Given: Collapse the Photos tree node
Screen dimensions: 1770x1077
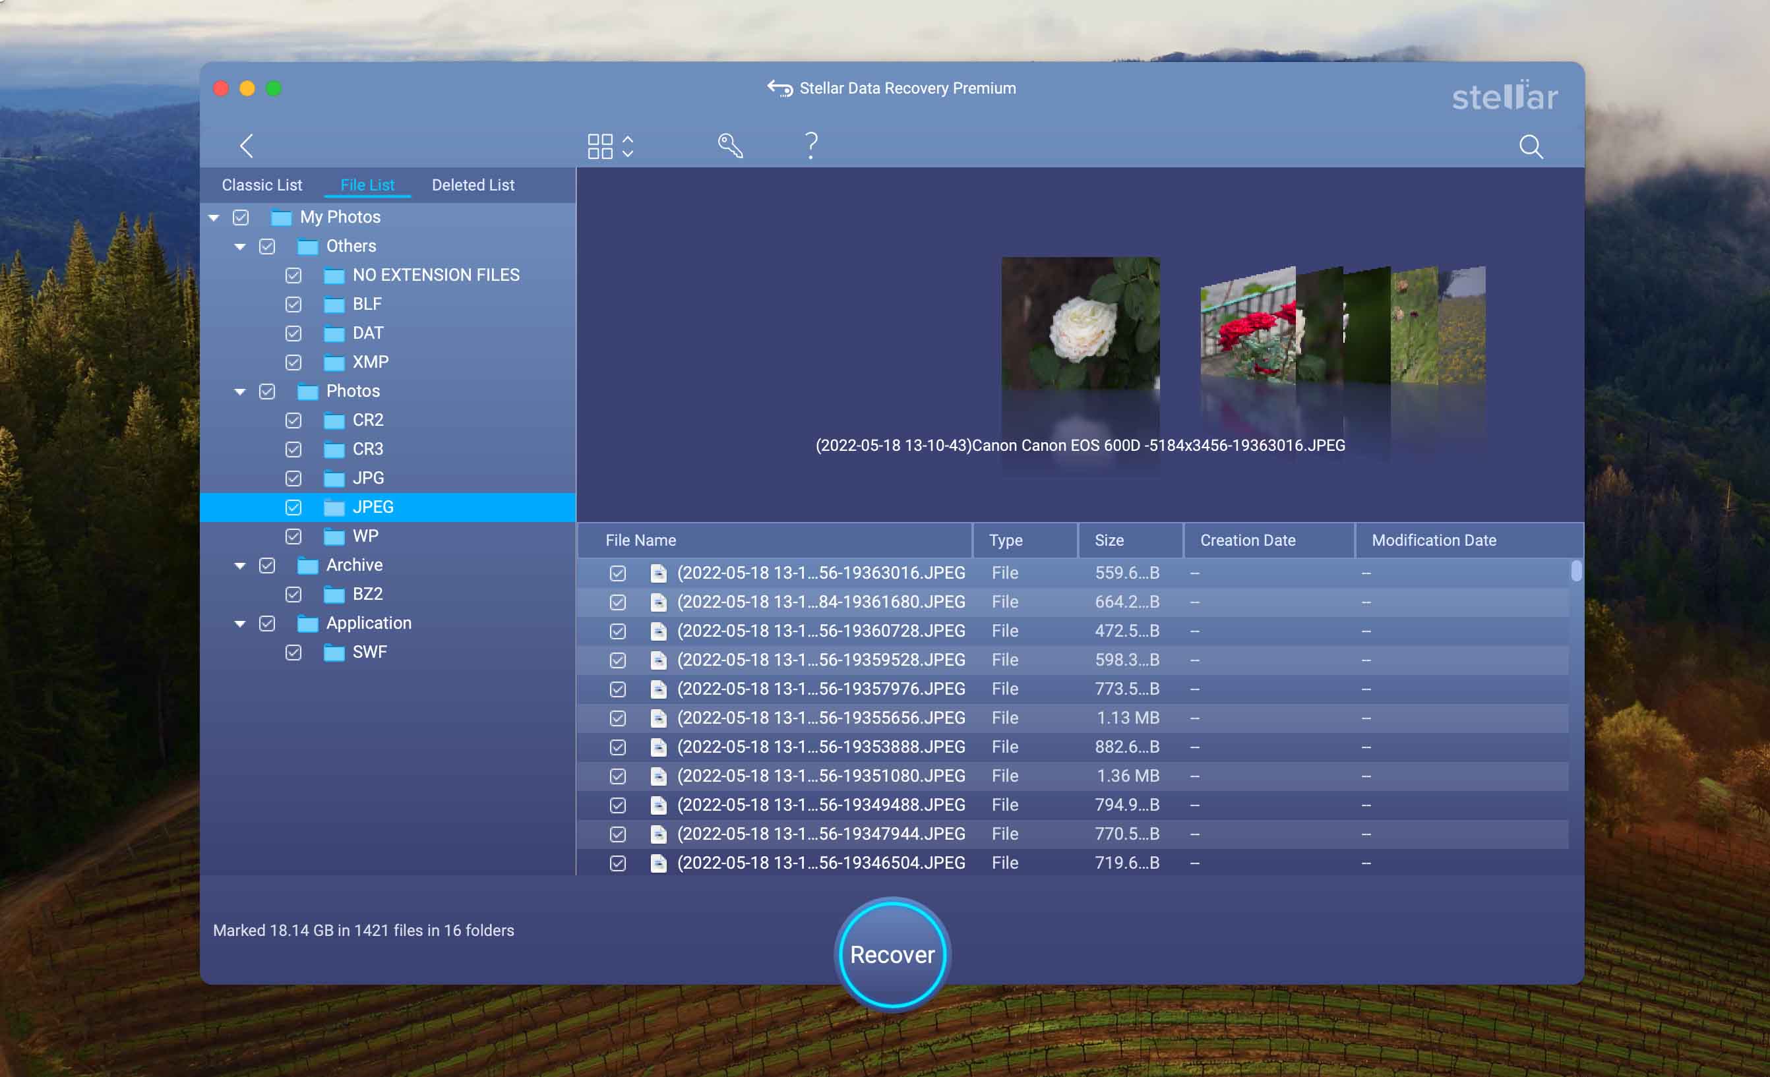Looking at the screenshot, I should pyautogui.click(x=240, y=392).
